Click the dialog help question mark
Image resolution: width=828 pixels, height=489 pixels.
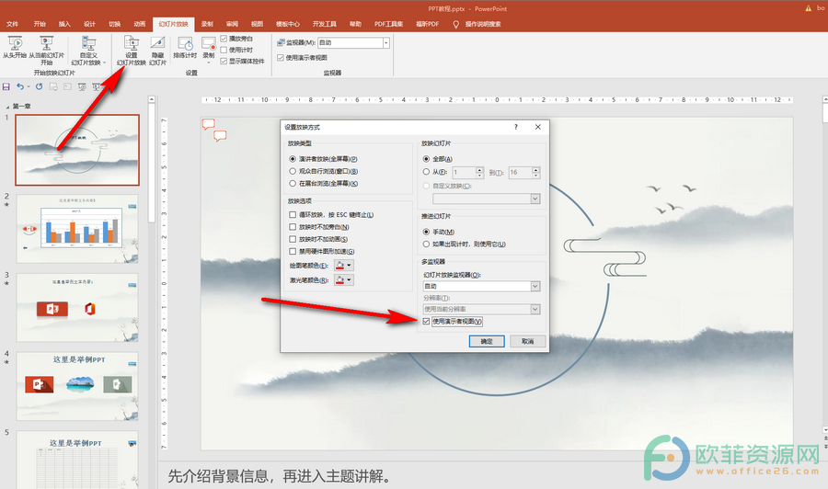click(x=516, y=127)
